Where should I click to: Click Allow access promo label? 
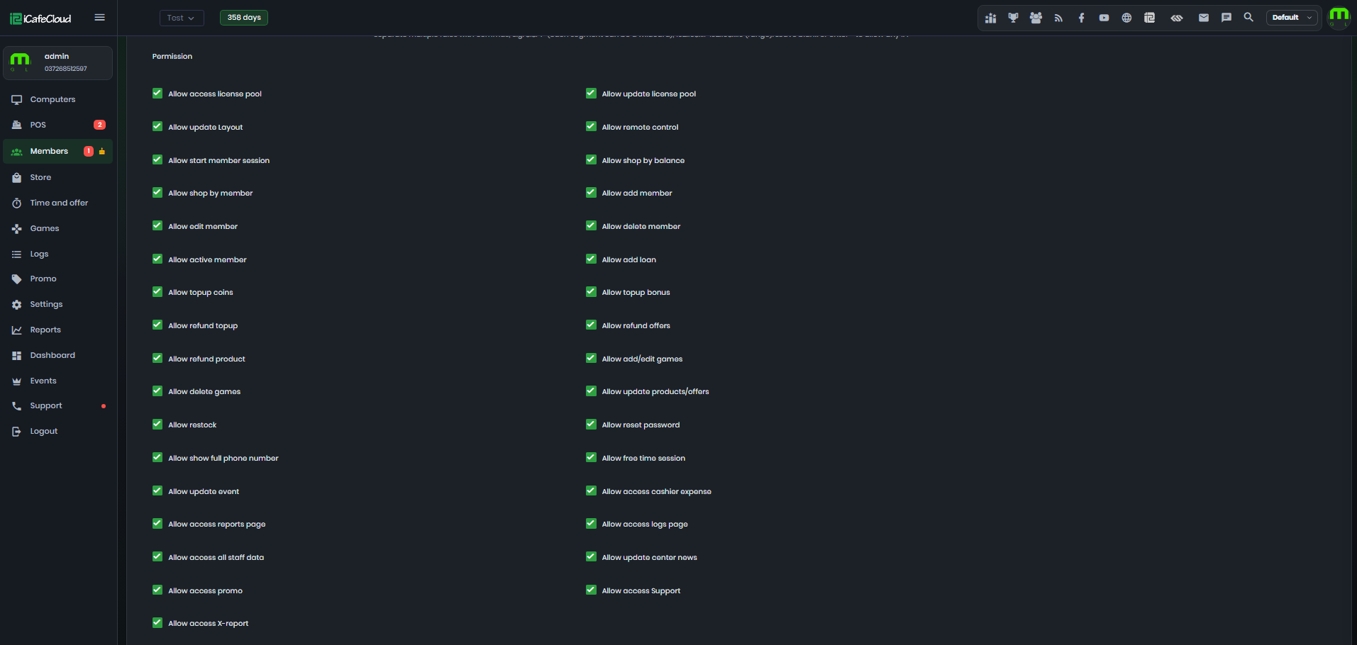(x=206, y=591)
